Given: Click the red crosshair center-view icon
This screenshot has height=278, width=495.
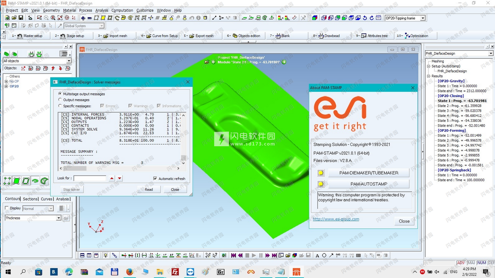Looking at the screenshot, I should pos(67,18).
